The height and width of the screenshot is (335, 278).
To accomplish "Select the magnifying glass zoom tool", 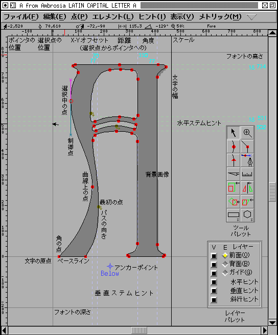I will (247, 133).
